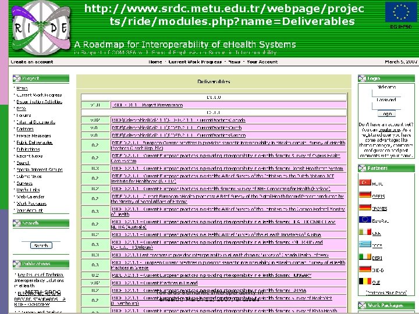This screenshot has width=419, height=314.
Task: Open Surveys in the Project sidebar
Action: click(24, 183)
